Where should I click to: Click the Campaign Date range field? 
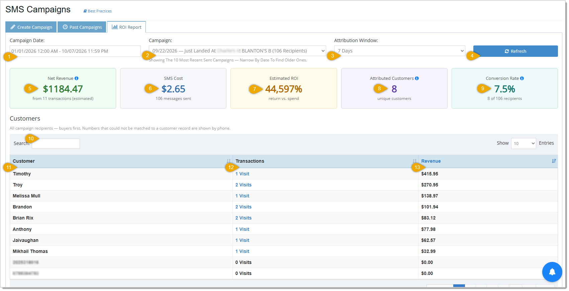[x=75, y=51]
